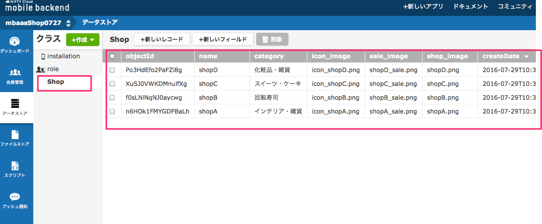Click the +新しいフィールド button
The image size is (542, 224).
point(223,39)
